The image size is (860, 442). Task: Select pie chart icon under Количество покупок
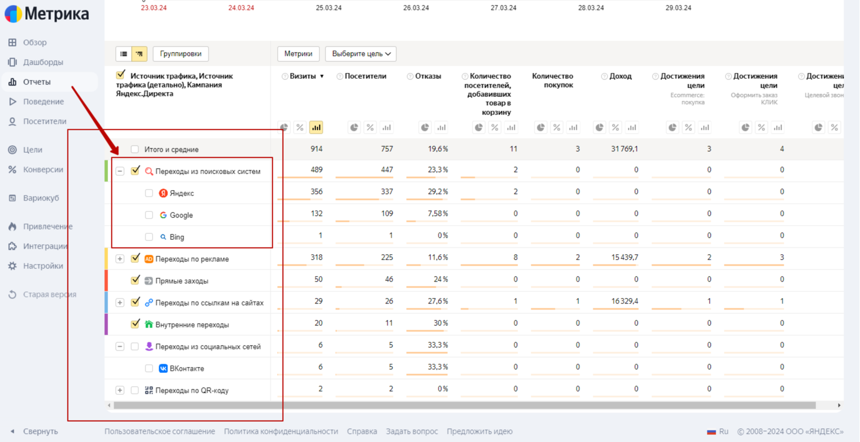(x=541, y=128)
